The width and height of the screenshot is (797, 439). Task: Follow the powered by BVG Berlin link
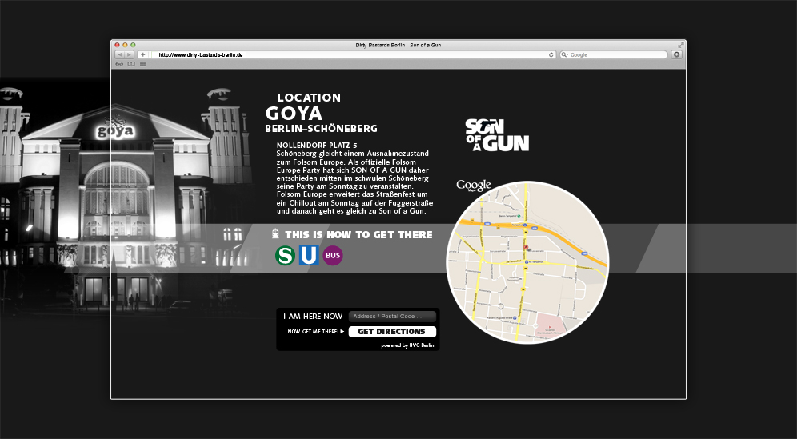(407, 345)
